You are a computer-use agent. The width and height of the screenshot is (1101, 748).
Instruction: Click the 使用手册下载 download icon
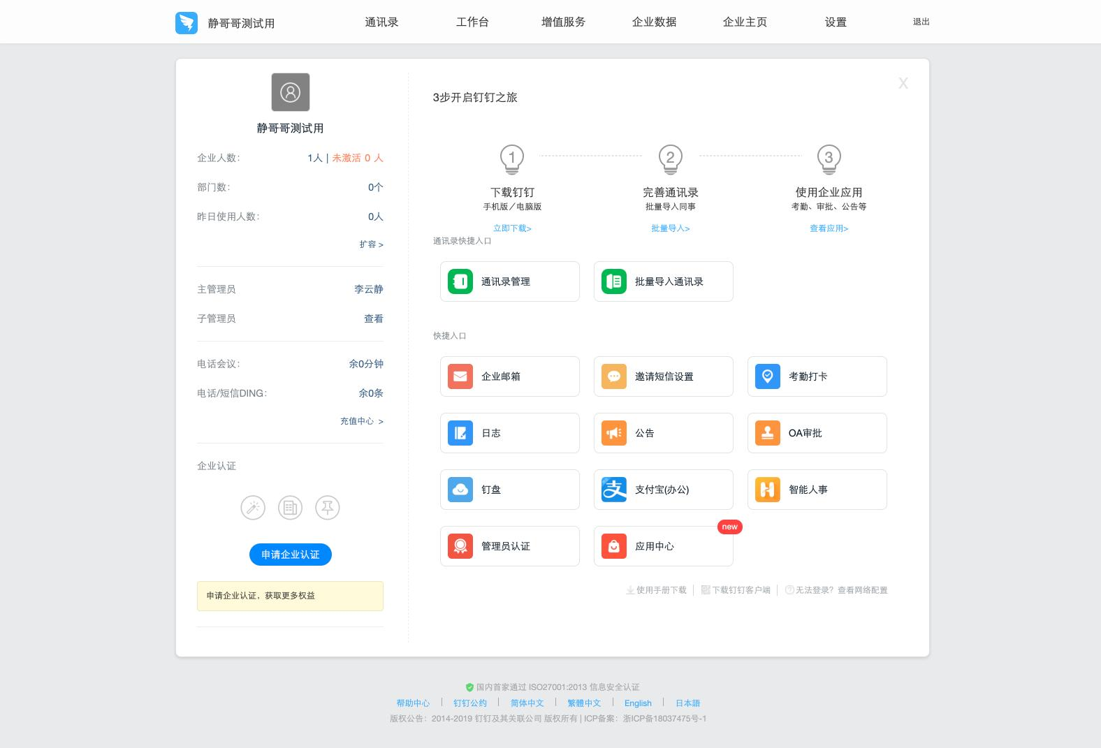pyautogui.click(x=630, y=590)
